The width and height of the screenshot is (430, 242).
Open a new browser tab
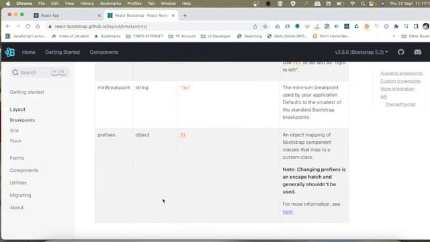[185, 15]
